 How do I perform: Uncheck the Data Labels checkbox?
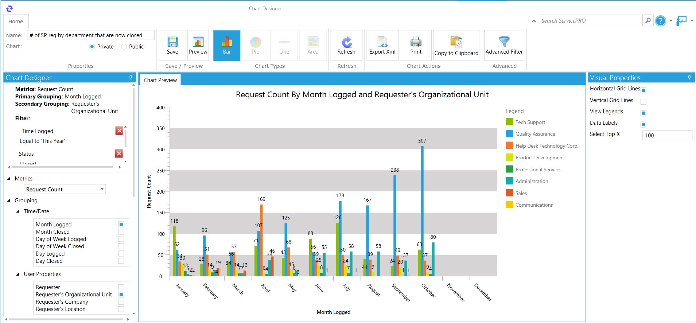pos(643,124)
